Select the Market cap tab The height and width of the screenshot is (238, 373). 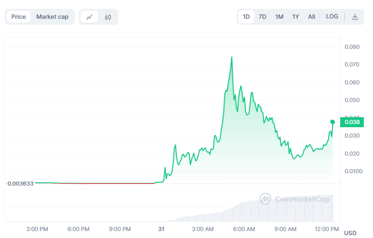point(52,17)
